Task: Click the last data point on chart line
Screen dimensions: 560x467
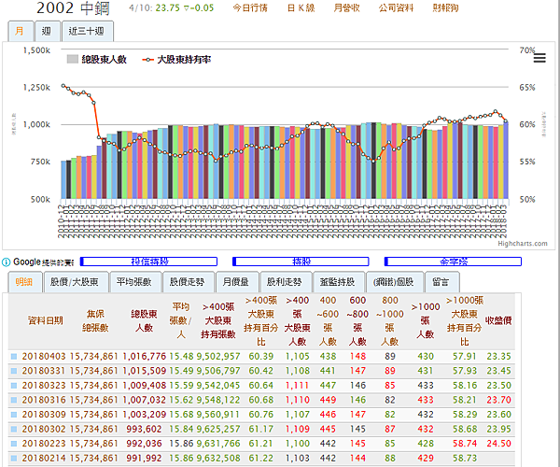Action: 505,121
